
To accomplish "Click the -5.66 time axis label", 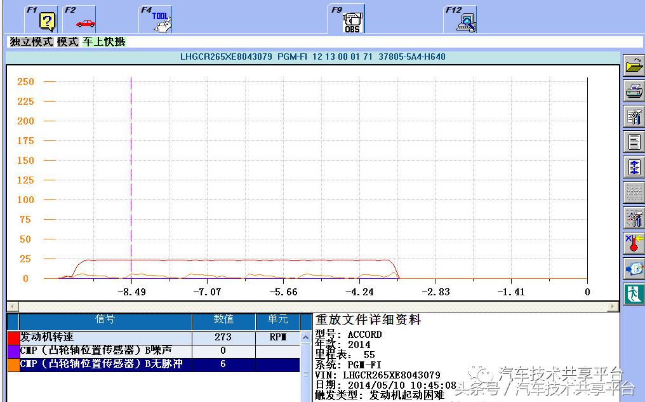I will 283,292.
